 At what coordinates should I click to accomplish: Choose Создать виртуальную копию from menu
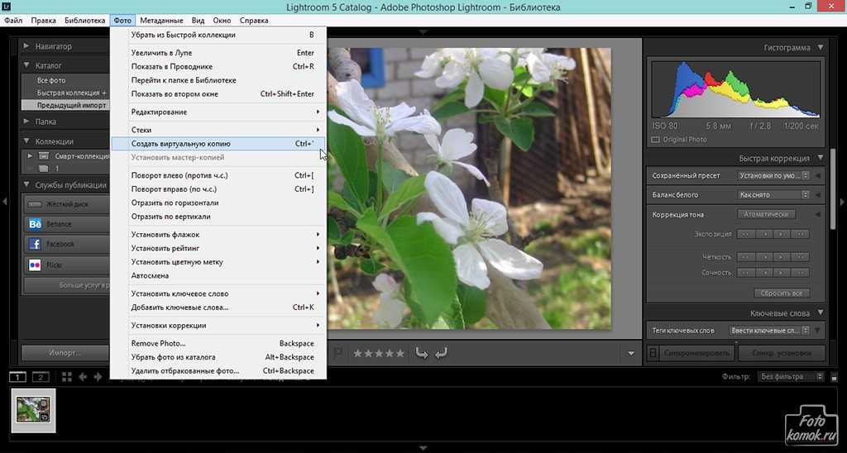186,143
